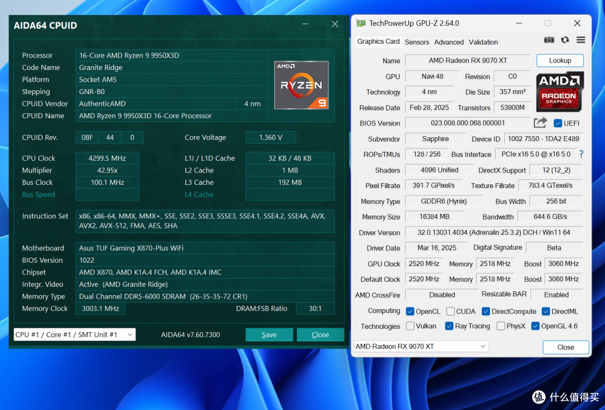605x410 pixels.
Task: Enable the PhysX checkbox
Action: click(x=501, y=326)
